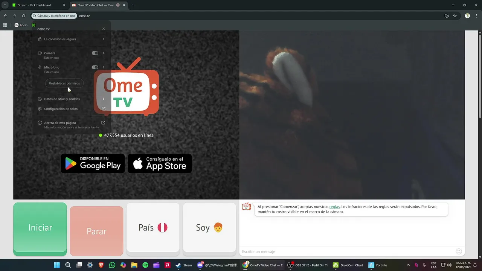Open the volume tray control
The width and height of the screenshot is (482, 271).
(449, 265)
